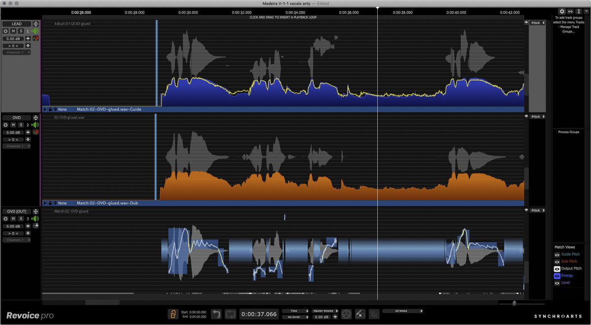Hide Dub Pitch in the Match Views panel
The image size is (591, 325).
[557, 261]
